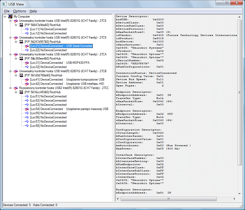Click the 27CB host controller USB icon
245x210 pixels.
(x=16, y=71)
